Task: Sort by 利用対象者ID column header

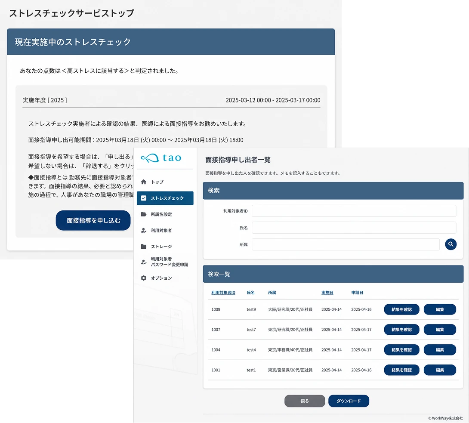Action: coord(223,293)
